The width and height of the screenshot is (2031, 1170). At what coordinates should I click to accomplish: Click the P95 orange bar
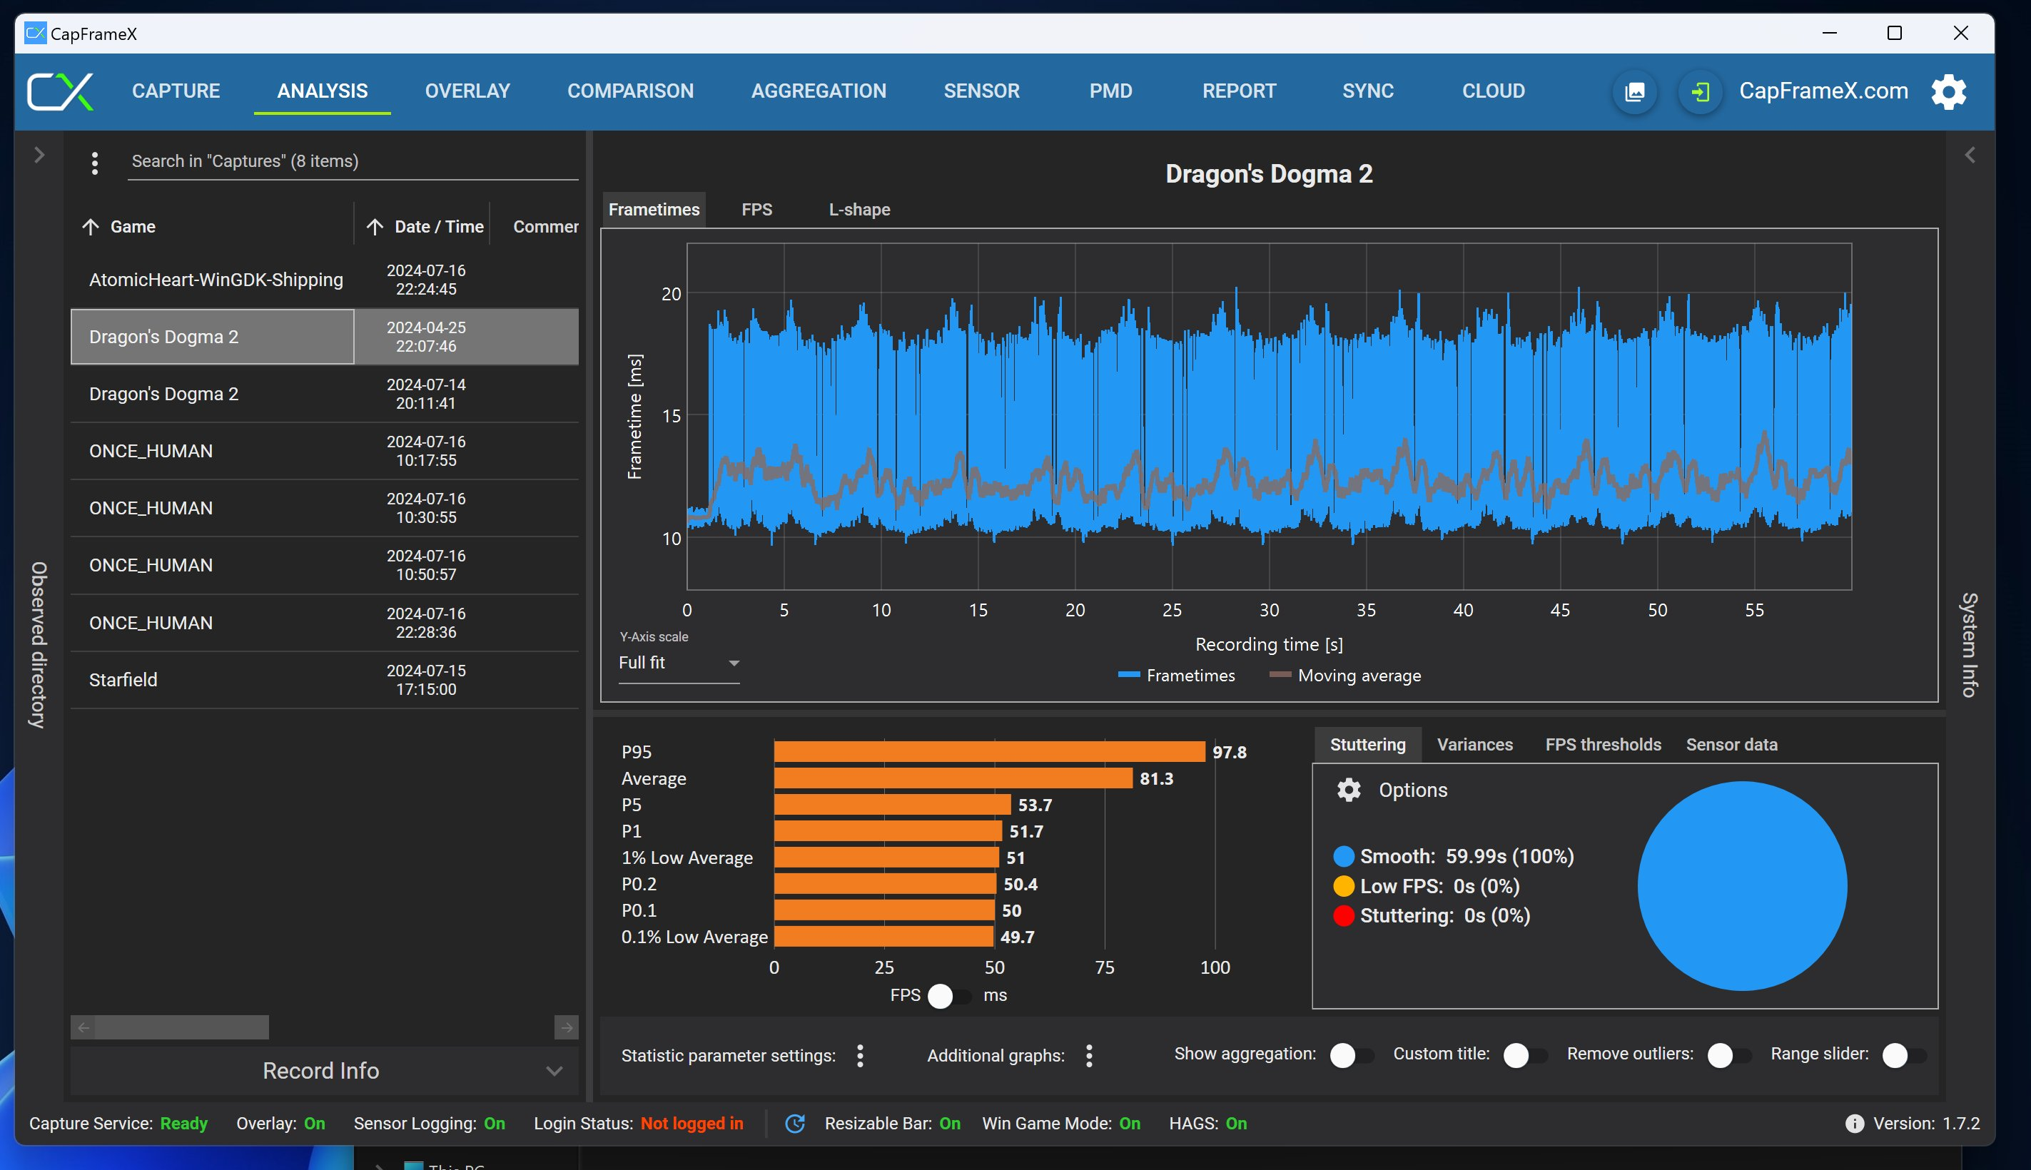[x=988, y=751]
